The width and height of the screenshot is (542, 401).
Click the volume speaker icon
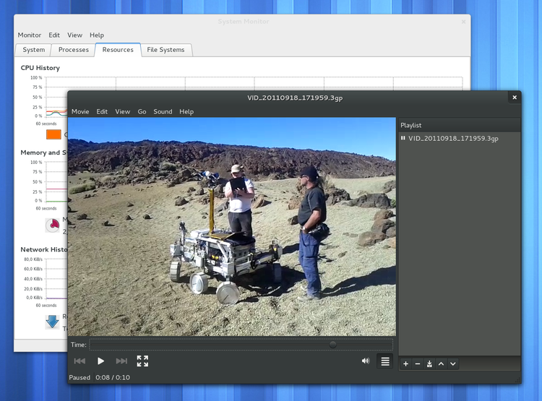coord(366,361)
